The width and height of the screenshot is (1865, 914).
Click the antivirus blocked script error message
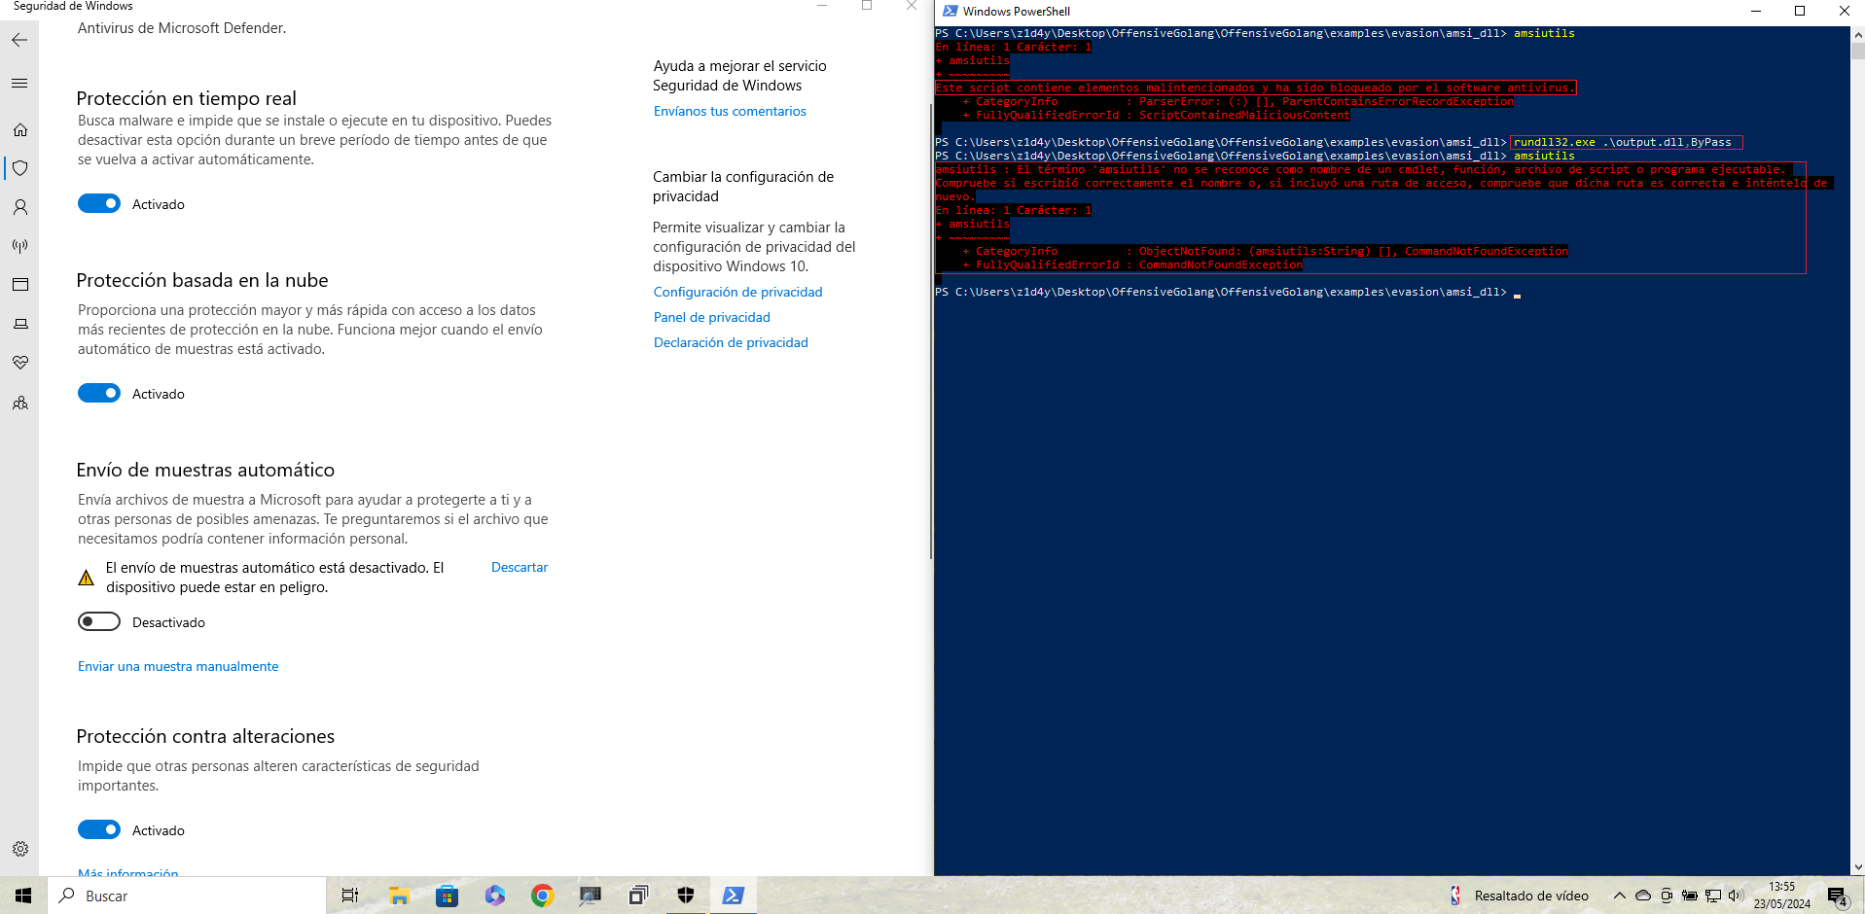pyautogui.click(x=1254, y=88)
